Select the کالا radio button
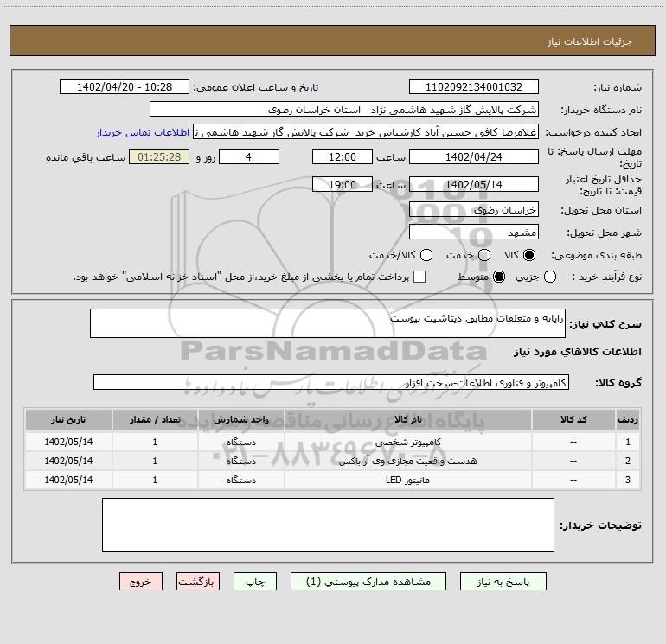Screen dimensions: 666x644 click(529, 255)
